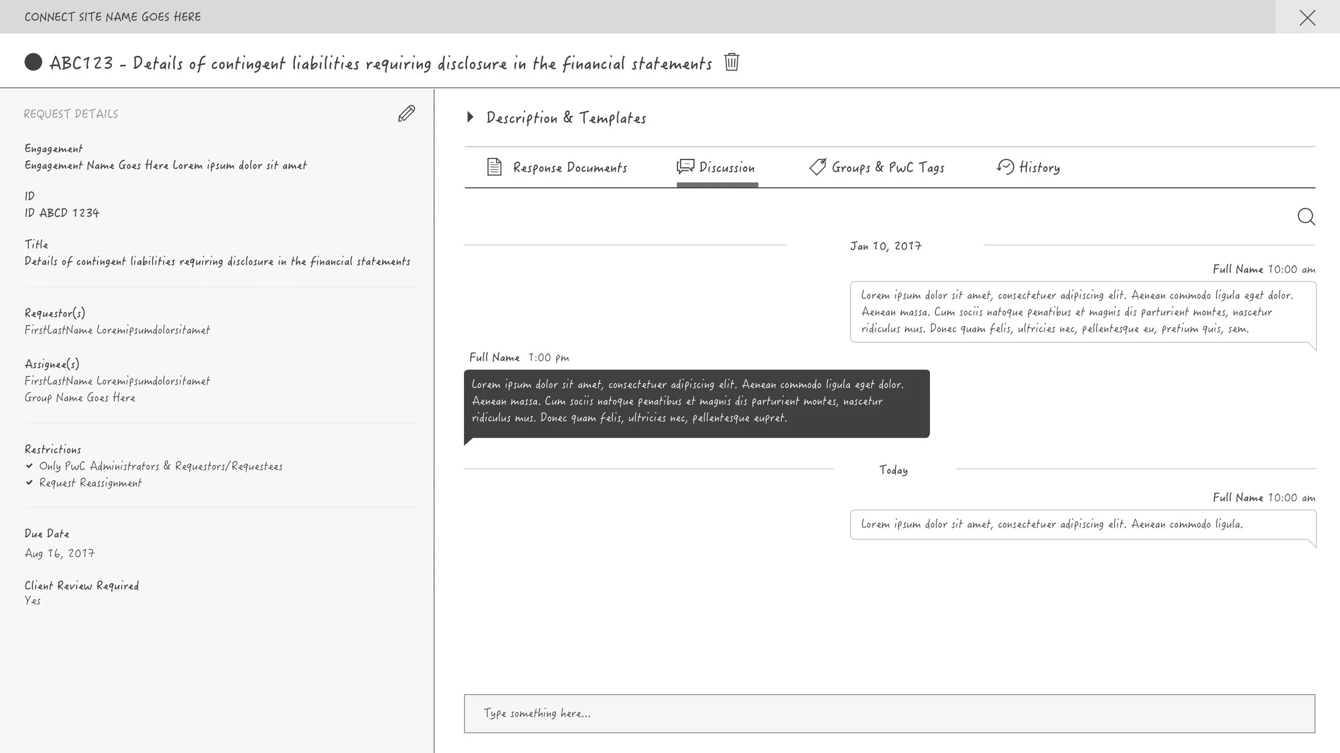Click the ID ABCD 1234 value

tap(62, 213)
